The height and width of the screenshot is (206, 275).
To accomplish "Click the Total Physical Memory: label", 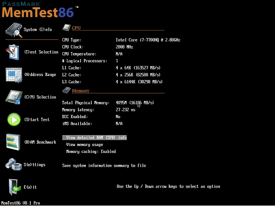I will pos(86,103).
